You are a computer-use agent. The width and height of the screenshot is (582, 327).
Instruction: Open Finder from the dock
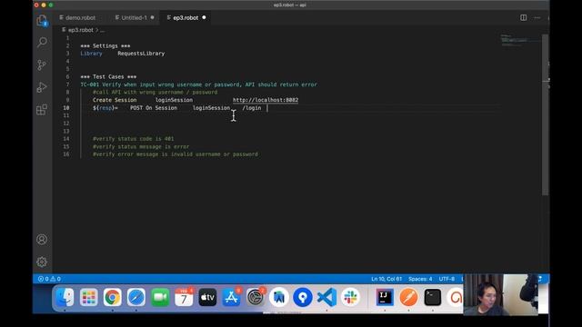[65, 297]
